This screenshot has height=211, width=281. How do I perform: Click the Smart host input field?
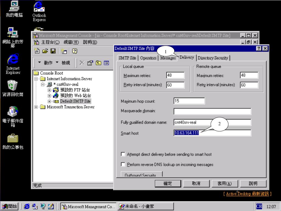[212, 133]
